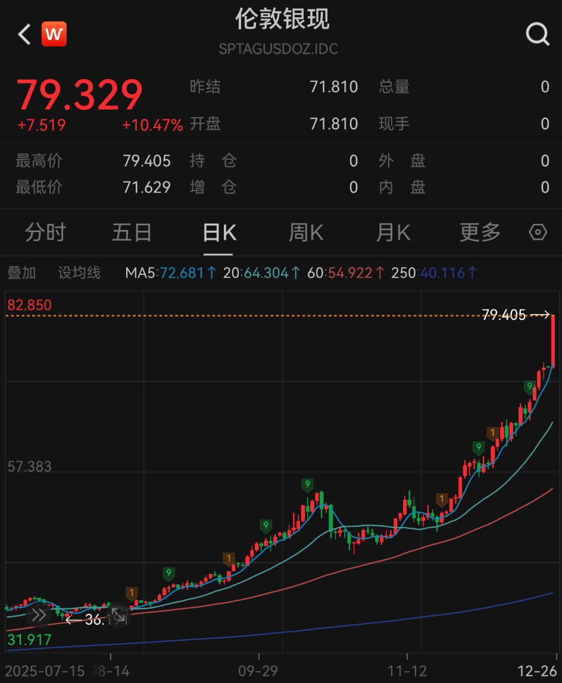
Task: Tap the back arrow to return
Action: 23,34
